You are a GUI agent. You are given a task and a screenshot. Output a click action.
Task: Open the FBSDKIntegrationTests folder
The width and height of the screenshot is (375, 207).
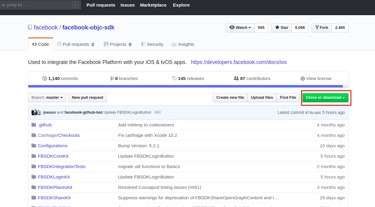click(62, 167)
